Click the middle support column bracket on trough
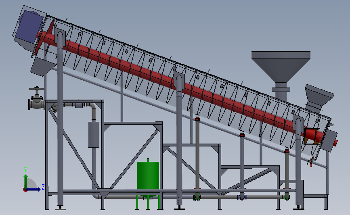This screenshot has width=350, height=215. [179, 81]
